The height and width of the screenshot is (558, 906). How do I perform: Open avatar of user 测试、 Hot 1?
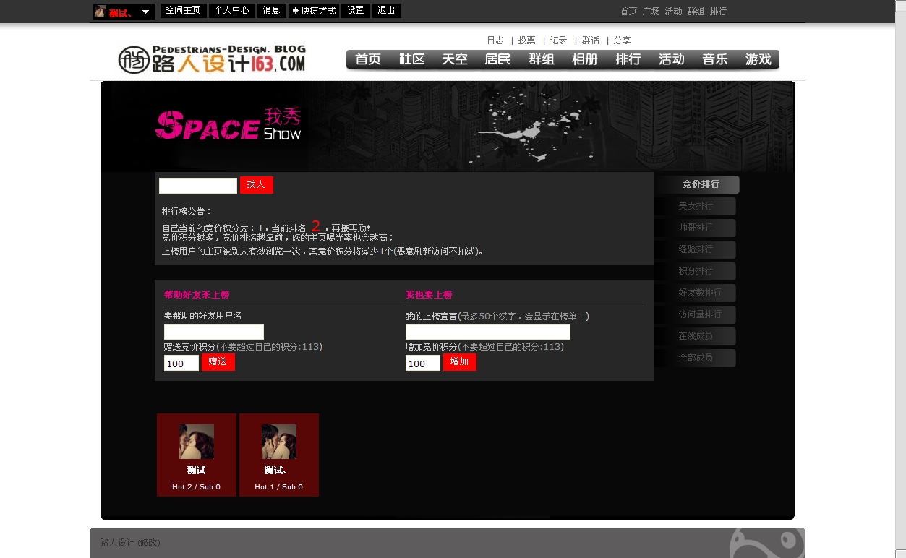point(279,442)
